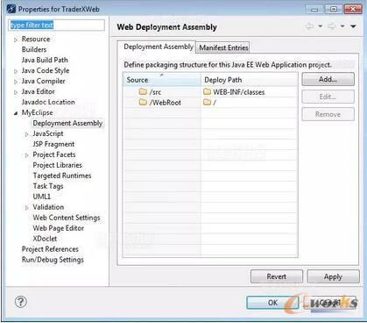Select Project Libraries
The width and height of the screenshot is (367, 323).
point(57,165)
